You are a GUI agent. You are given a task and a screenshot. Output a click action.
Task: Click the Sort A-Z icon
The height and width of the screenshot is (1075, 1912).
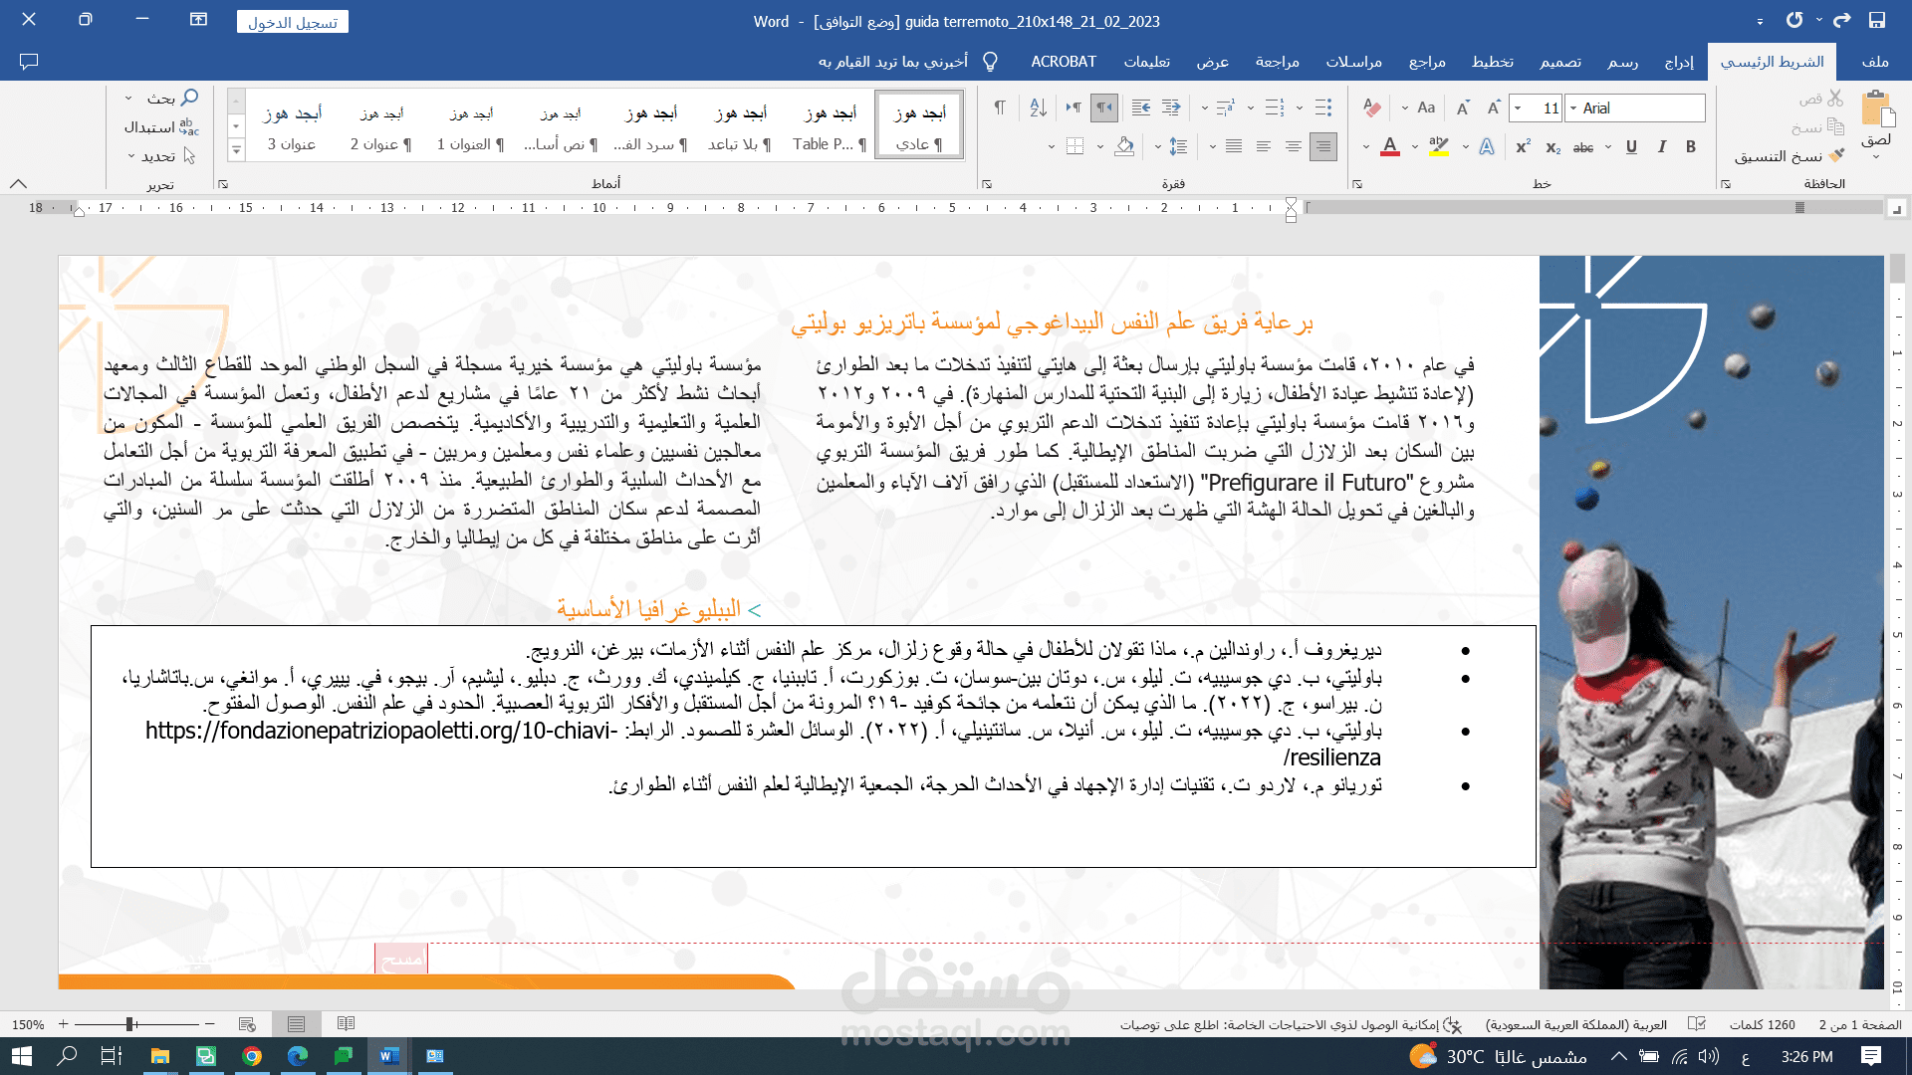click(x=1038, y=107)
